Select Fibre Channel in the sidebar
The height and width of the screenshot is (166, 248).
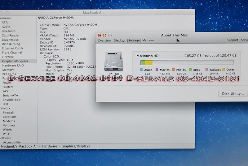[12, 53]
